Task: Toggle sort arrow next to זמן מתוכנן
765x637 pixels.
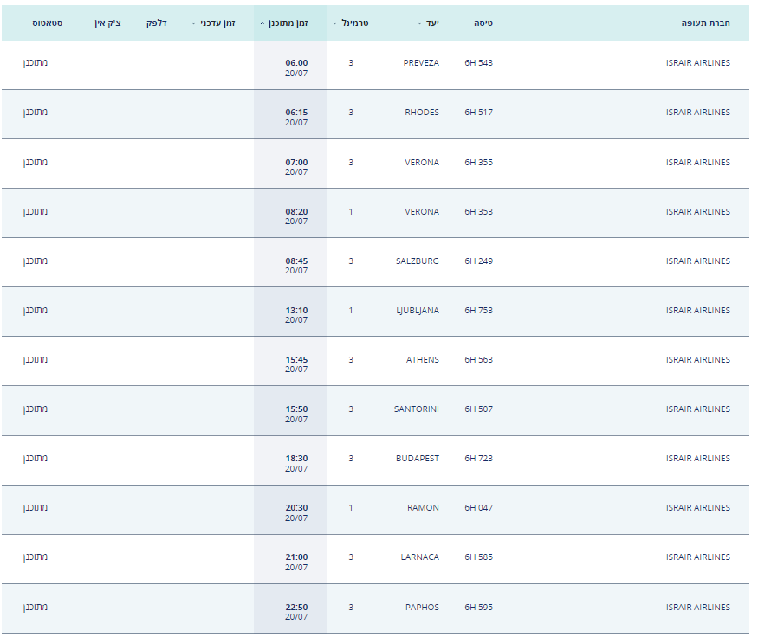Action: [x=262, y=23]
